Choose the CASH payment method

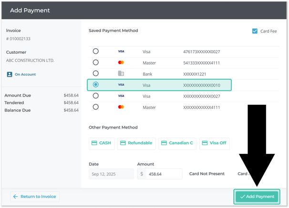102,143
